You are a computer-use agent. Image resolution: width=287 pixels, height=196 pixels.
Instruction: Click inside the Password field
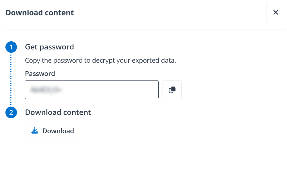(x=92, y=90)
